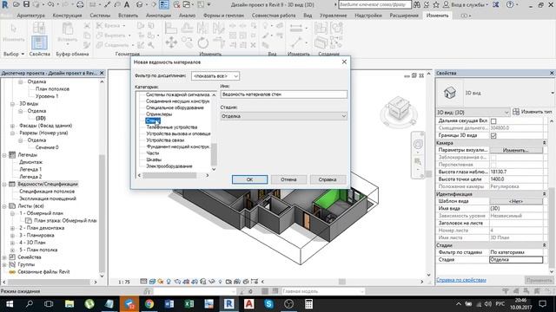Click the Windows Start button
This screenshot has height=312, width=556.
10,304
